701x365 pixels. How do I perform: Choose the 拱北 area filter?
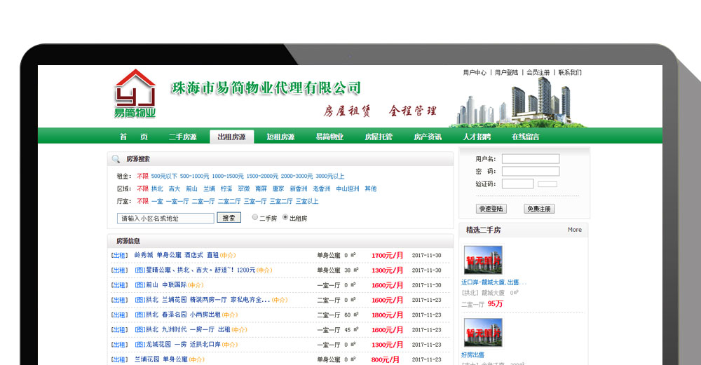[157, 188]
